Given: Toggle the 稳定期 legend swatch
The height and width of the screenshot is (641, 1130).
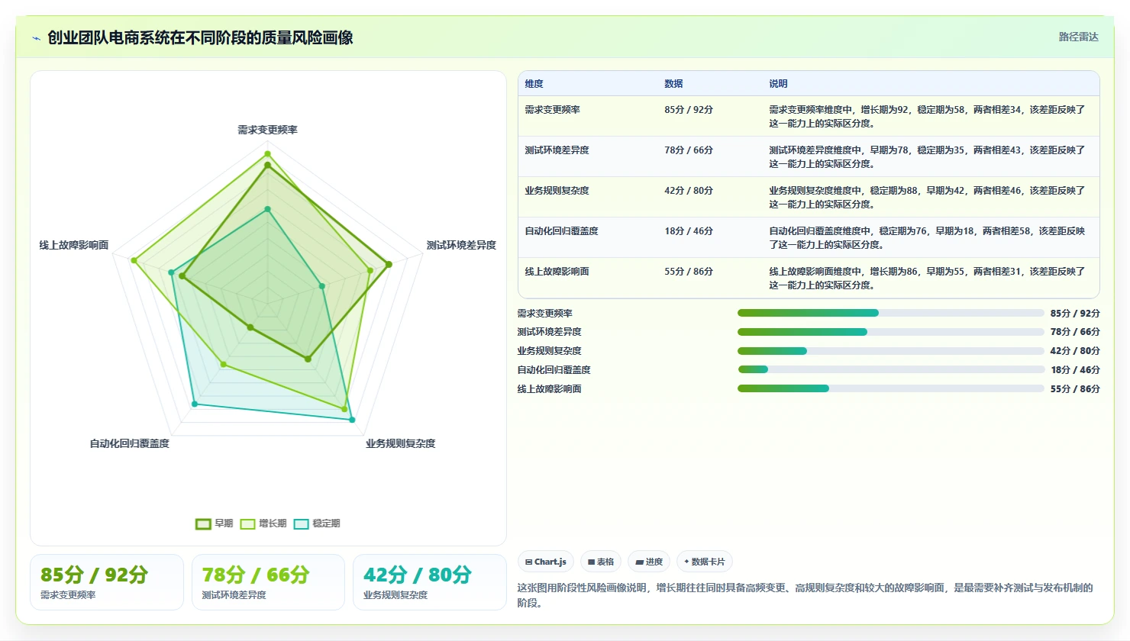Looking at the screenshot, I should coord(301,523).
